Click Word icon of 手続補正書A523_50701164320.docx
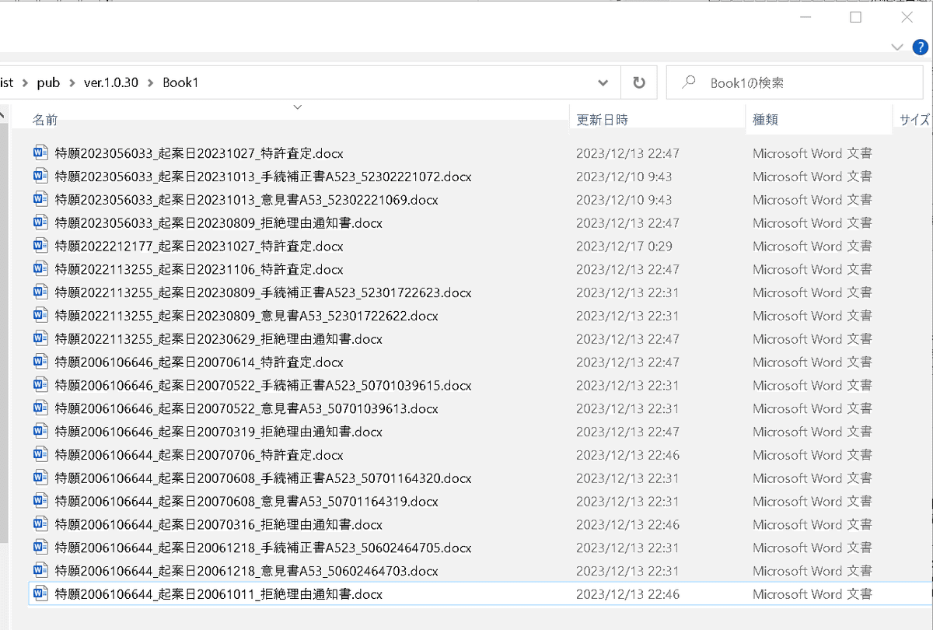The height and width of the screenshot is (630, 933). point(40,478)
